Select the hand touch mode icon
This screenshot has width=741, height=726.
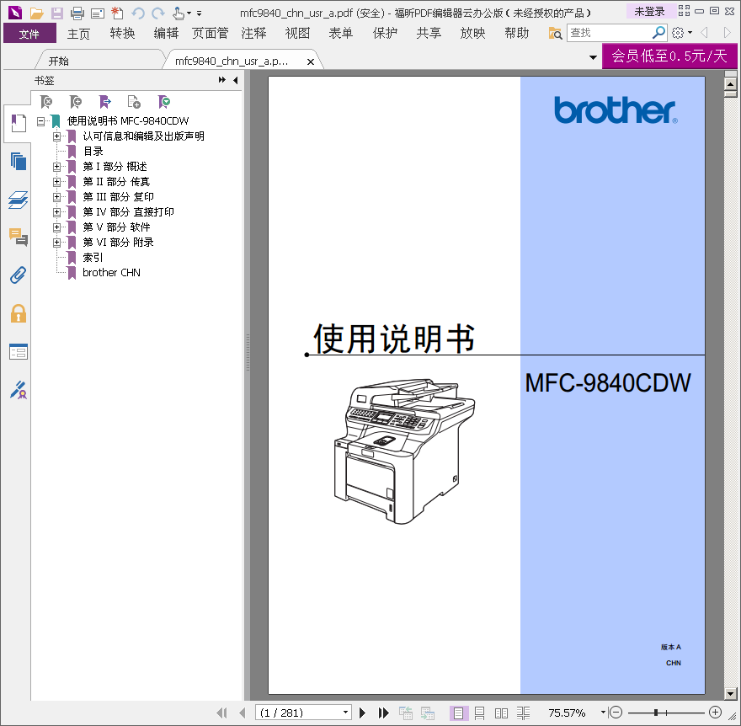(x=179, y=13)
